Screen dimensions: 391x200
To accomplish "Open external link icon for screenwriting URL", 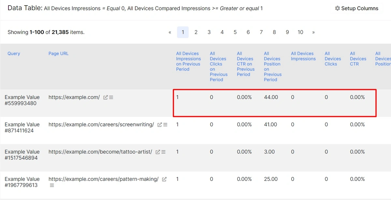I will pos(159,125).
